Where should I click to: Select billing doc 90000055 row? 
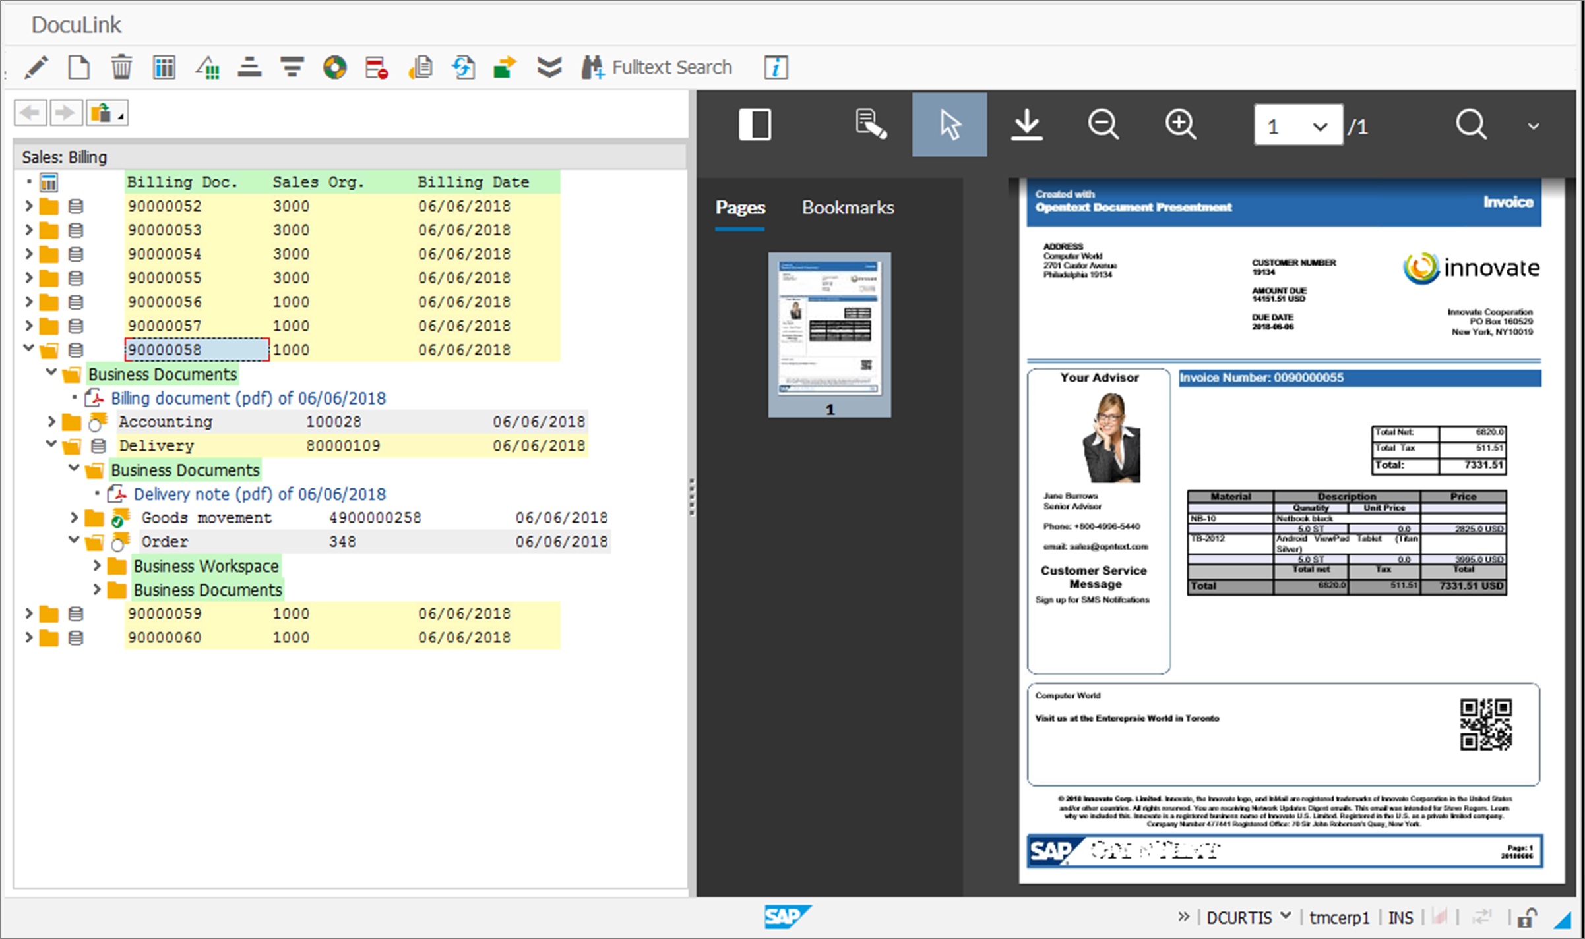342,278
